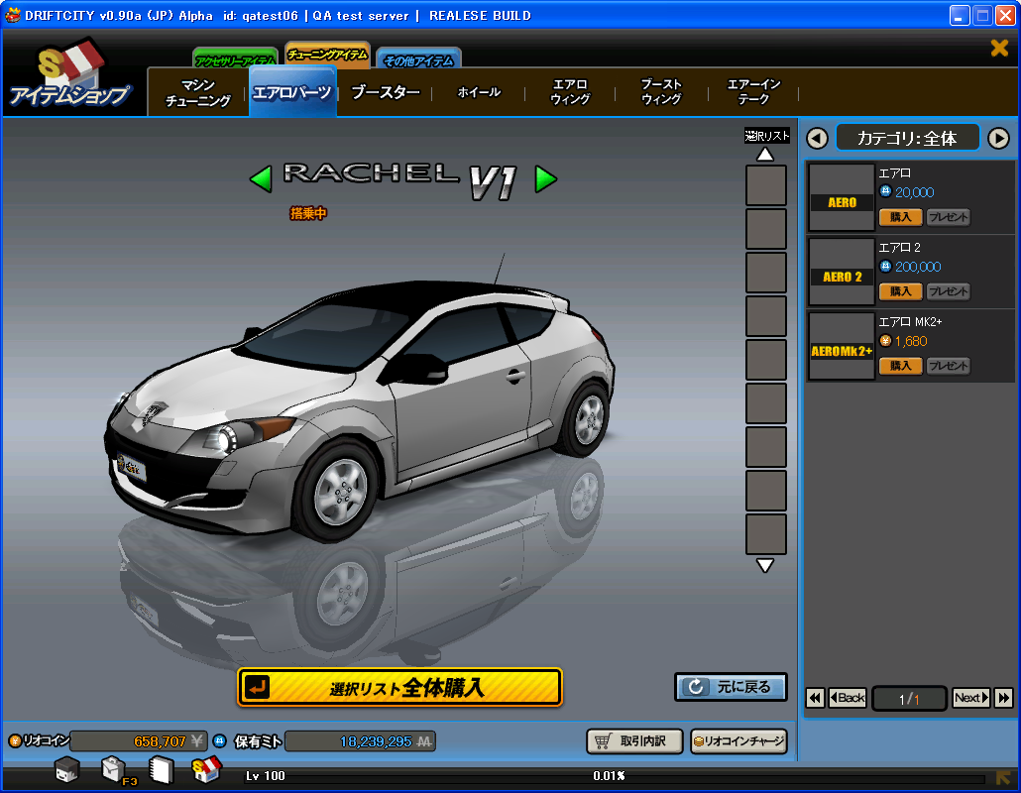Image resolution: width=1021 pixels, height=793 pixels.
Task: Go to previous category with round left arrow
Action: [817, 138]
